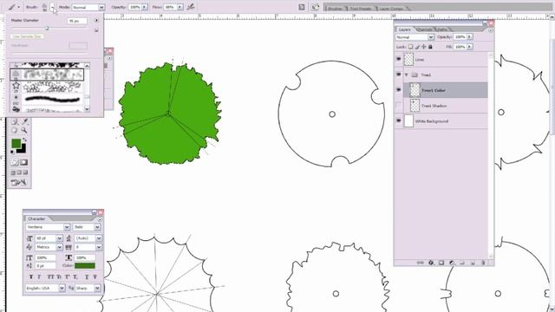
Task: Select the Zoom tool in toolbox
Action: point(24,130)
